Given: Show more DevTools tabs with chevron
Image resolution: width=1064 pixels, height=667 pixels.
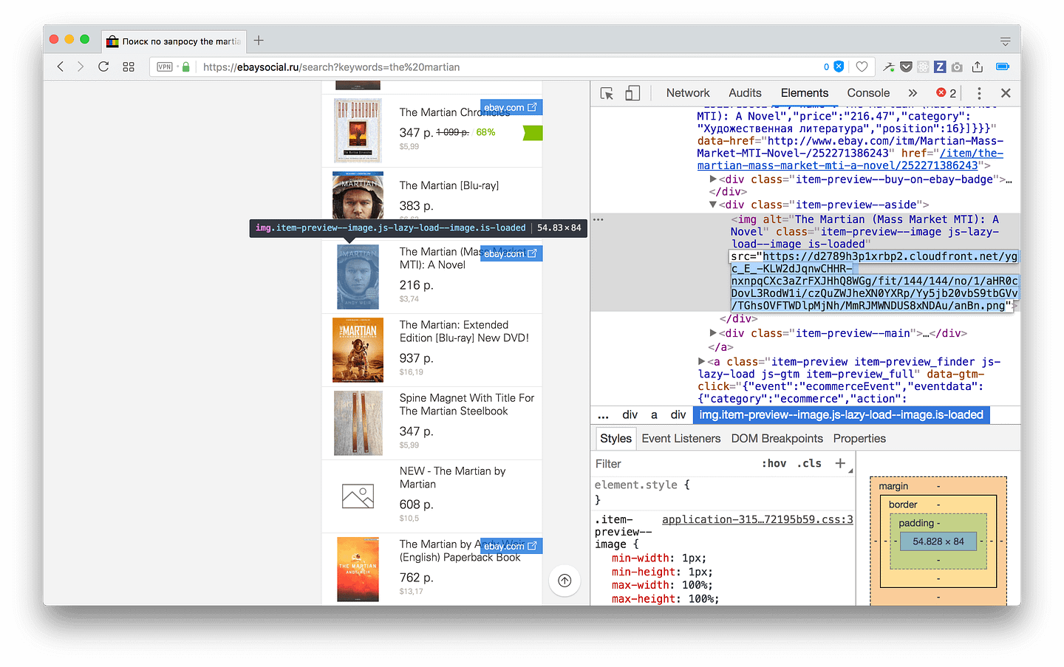Looking at the screenshot, I should (x=913, y=93).
